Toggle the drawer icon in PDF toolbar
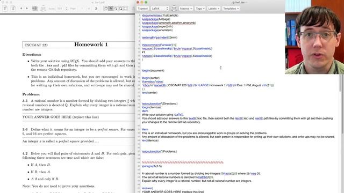Screen dimensions: 344x193 (35, 9)
